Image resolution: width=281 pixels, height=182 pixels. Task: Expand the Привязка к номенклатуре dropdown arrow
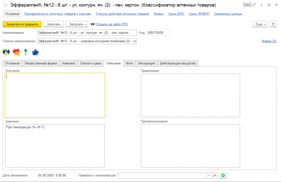click(209, 175)
